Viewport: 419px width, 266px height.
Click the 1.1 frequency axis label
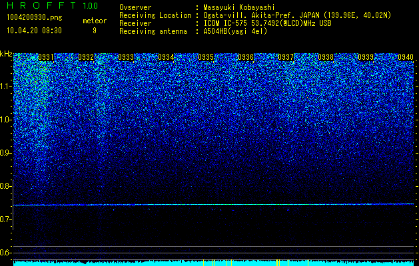[x=6, y=86]
